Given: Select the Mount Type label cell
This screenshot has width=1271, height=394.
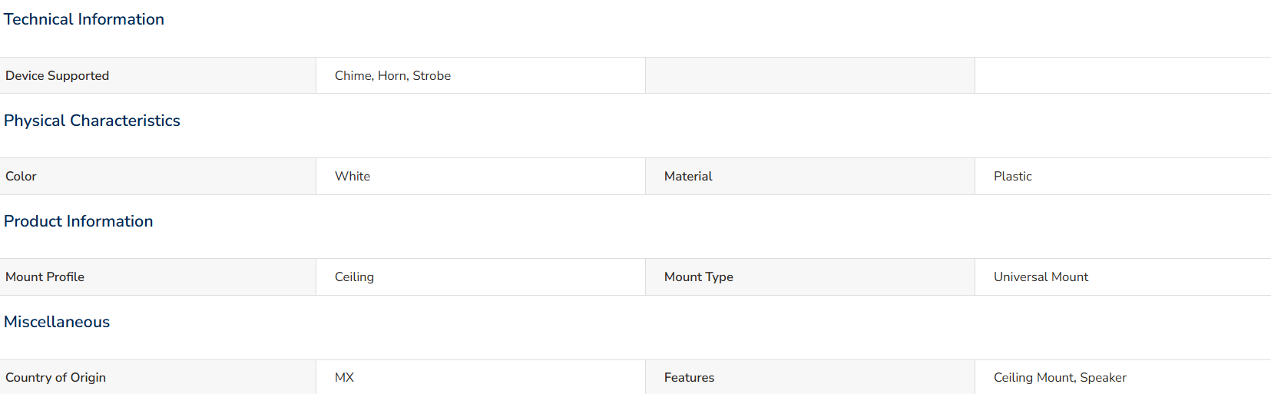Looking at the screenshot, I should coord(810,276).
